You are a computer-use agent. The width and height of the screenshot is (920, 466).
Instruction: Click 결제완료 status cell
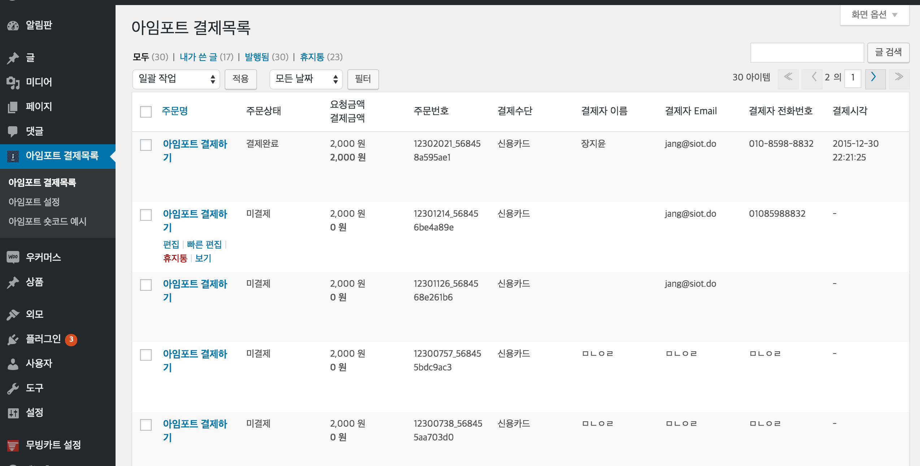(262, 144)
